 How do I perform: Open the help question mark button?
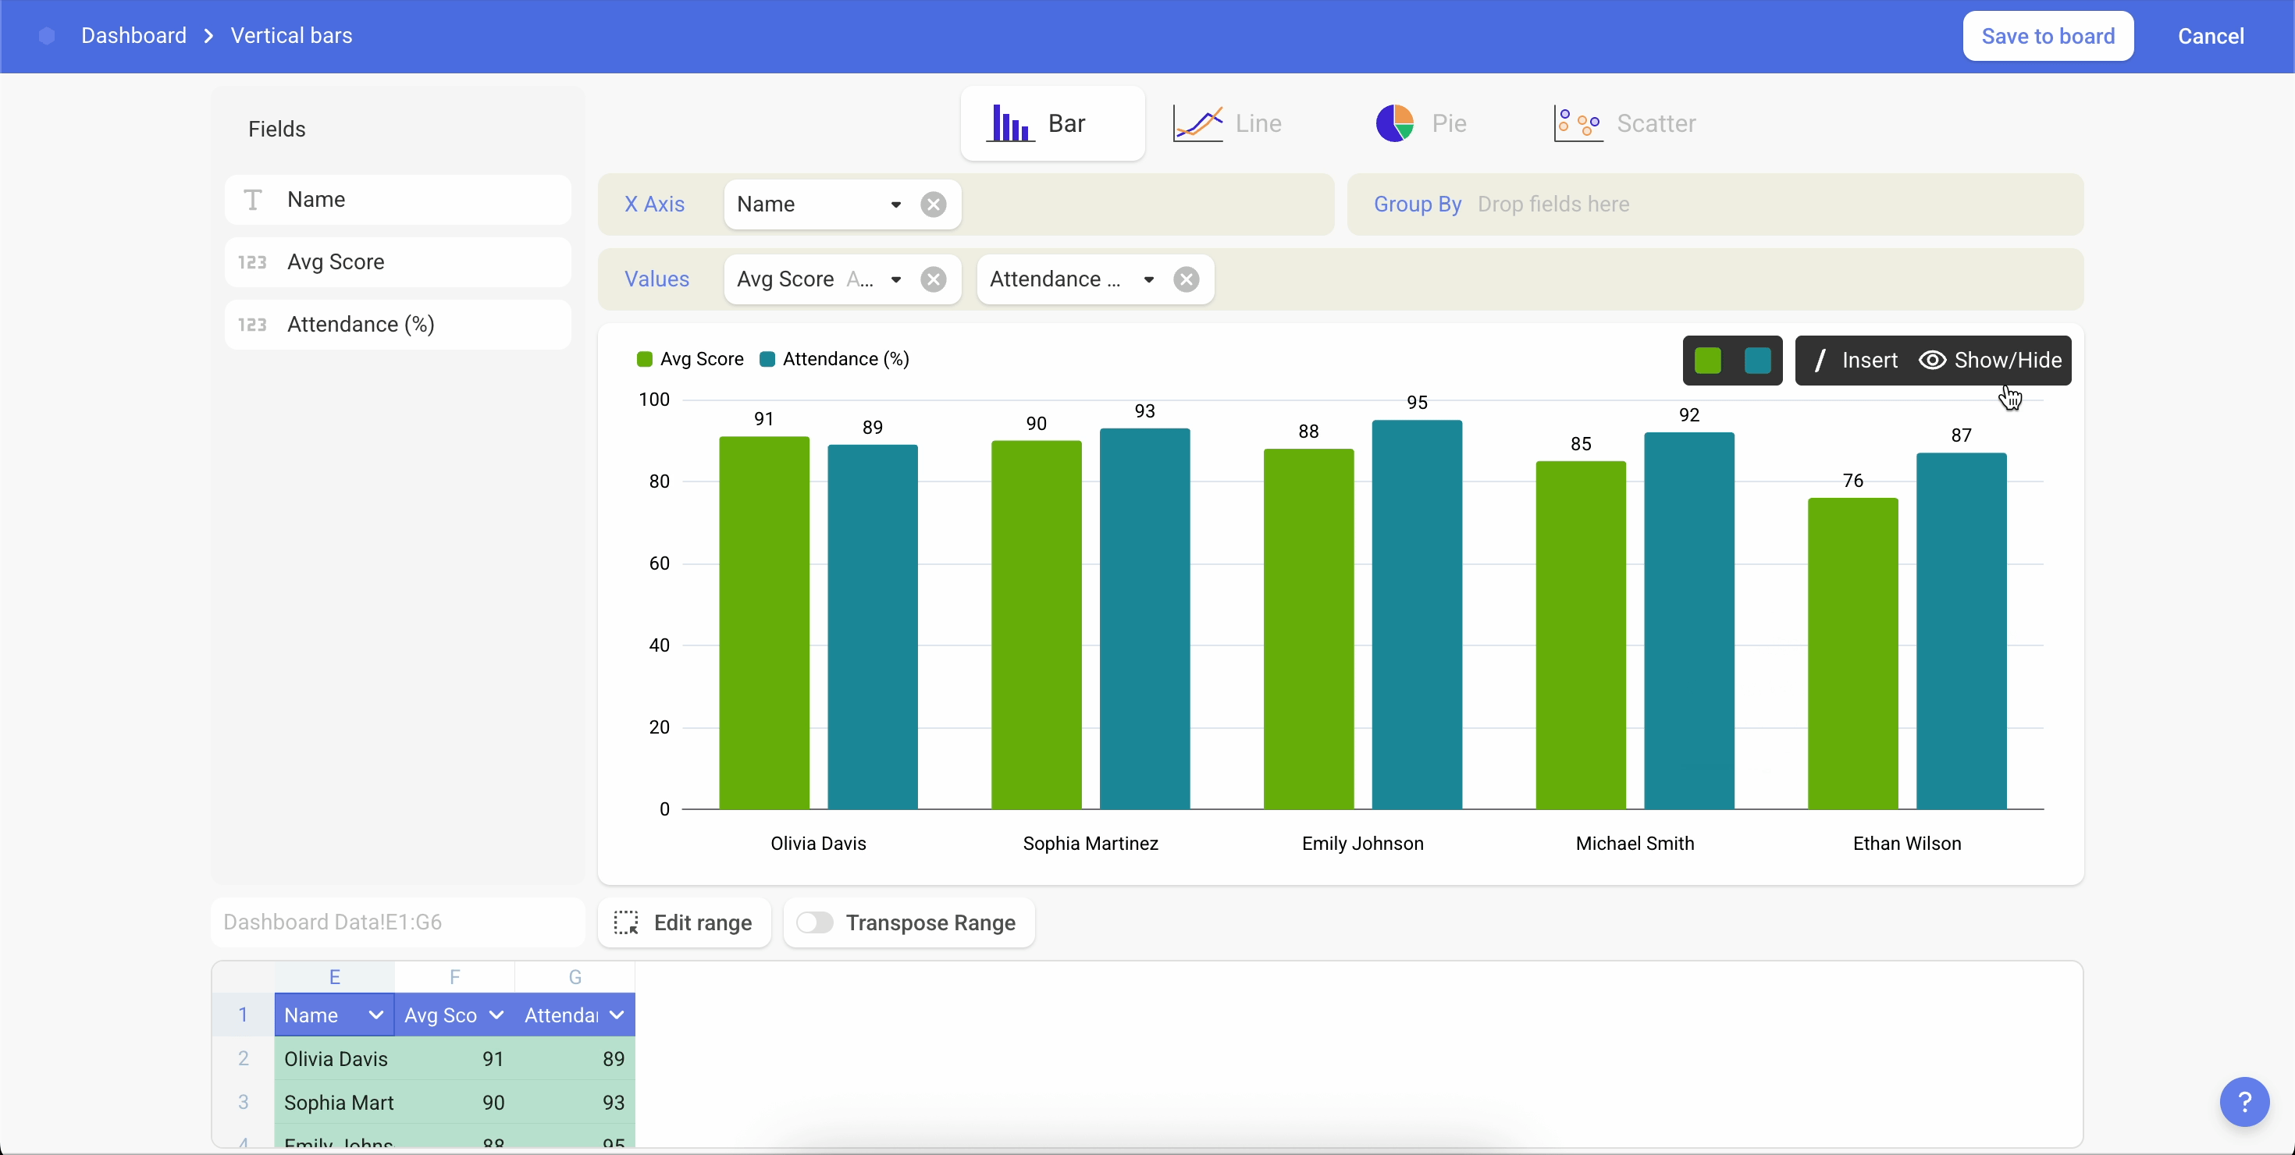point(2243,1102)
